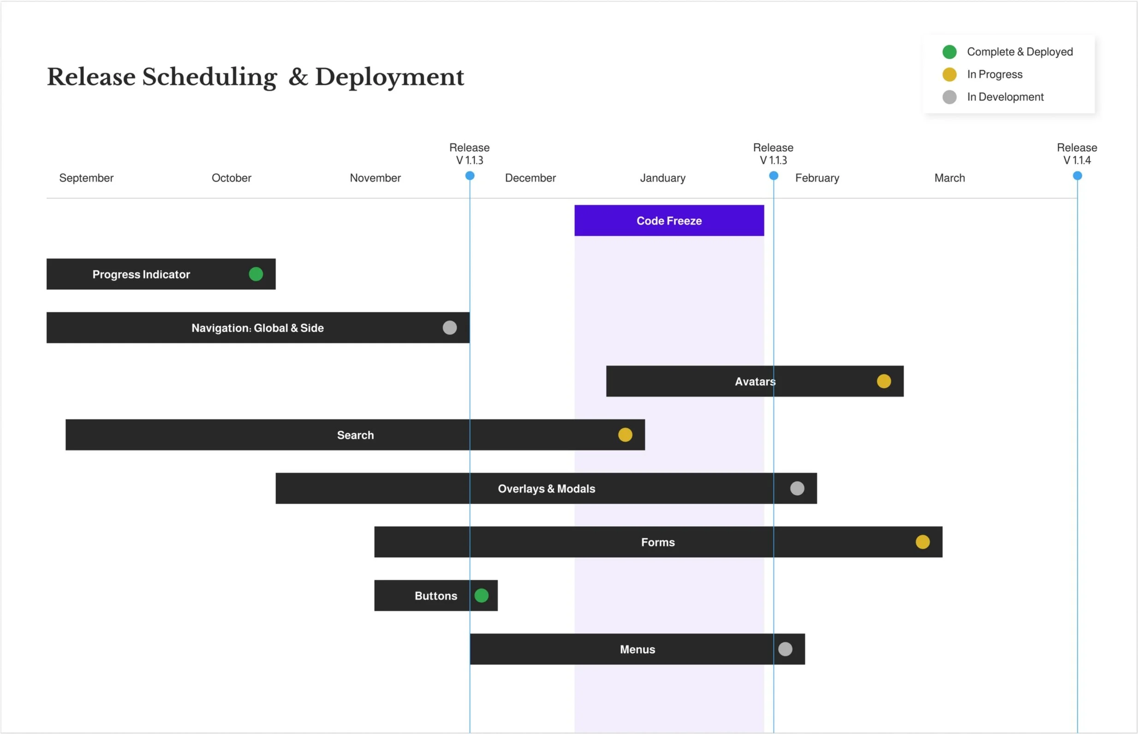Click the gray dot on Overlays & Modals
Screen dimensions: 1138x734
click(x=797, y=488)
